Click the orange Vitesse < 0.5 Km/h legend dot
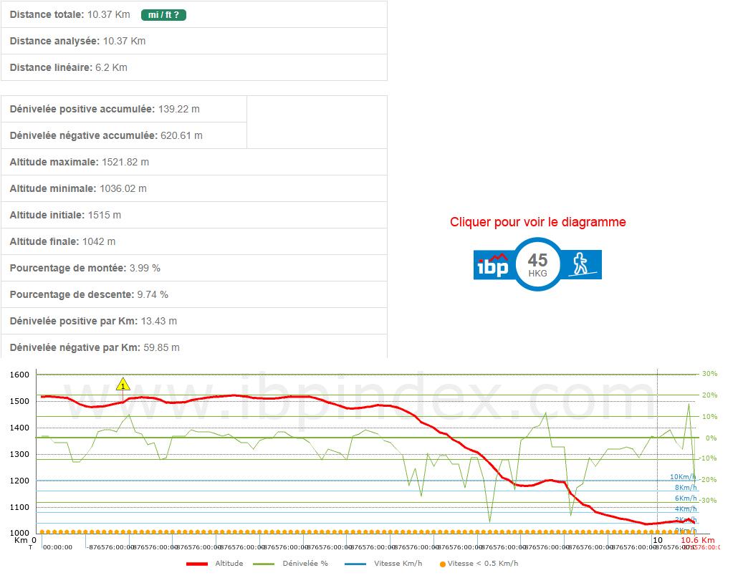The image size is (738, 578). pos(442,564)
